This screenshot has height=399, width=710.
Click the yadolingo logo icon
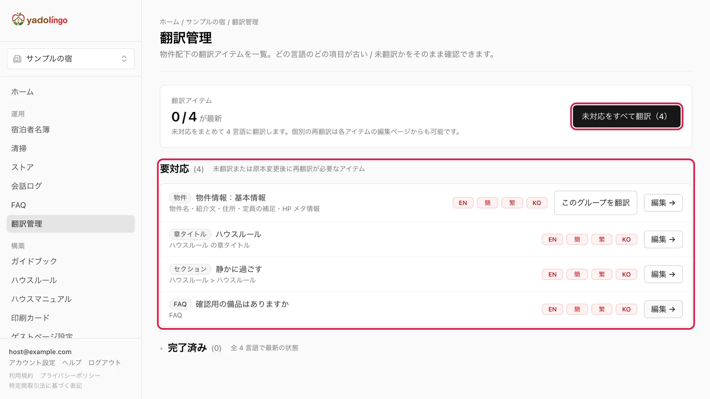click(x=18, y=20)
